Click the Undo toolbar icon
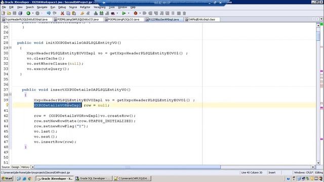 point(49,13)
